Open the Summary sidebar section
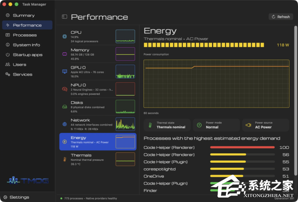The width and height of the screenshot is (298, 202). (x=27, y=15)
